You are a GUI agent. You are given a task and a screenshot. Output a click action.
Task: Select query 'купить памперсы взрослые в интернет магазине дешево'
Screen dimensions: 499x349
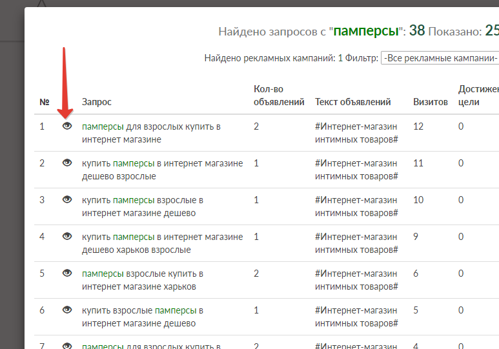coord(142,206)
